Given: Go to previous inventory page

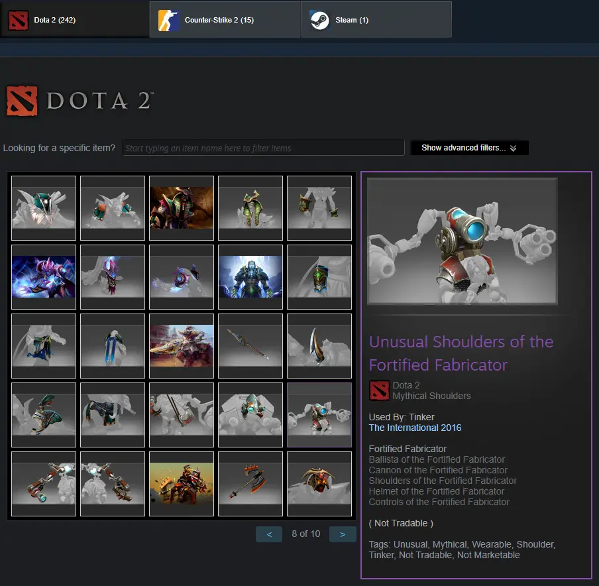Looking at the screenshot, I should 269,534.
